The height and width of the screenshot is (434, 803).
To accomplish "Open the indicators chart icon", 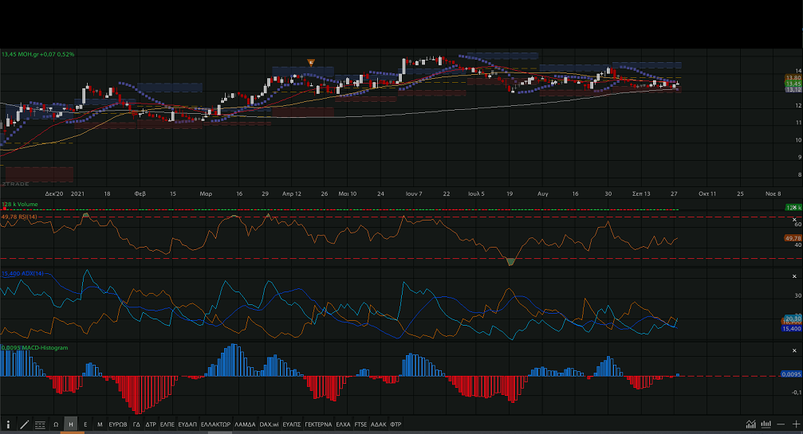I will [x=750, y=424].
